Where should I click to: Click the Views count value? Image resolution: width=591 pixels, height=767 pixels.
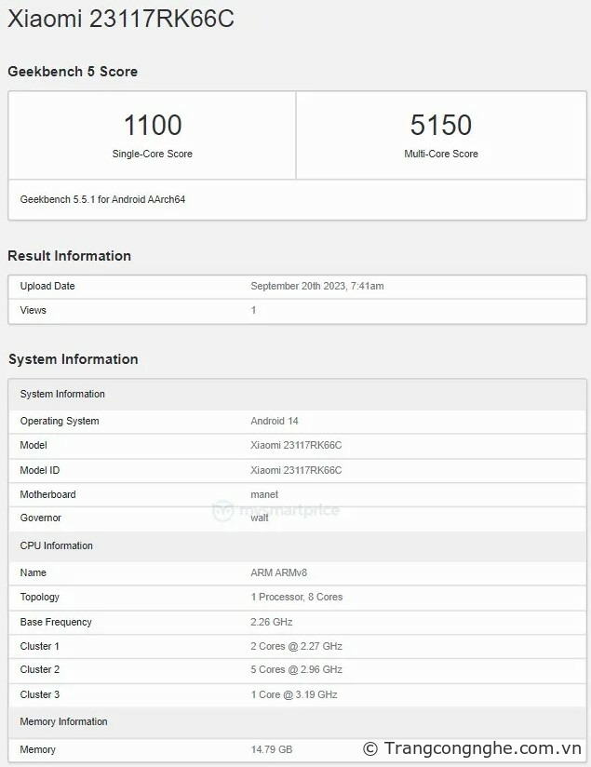(253, 310)
